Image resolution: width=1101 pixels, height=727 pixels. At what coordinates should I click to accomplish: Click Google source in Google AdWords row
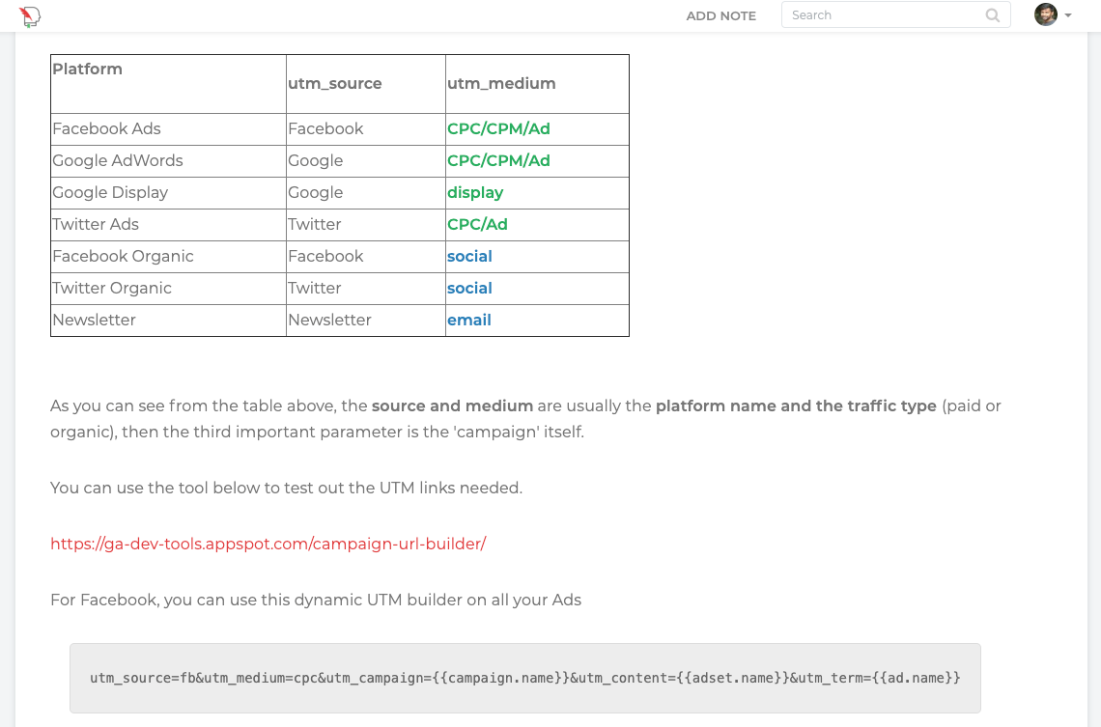click(x=315, y=160)
